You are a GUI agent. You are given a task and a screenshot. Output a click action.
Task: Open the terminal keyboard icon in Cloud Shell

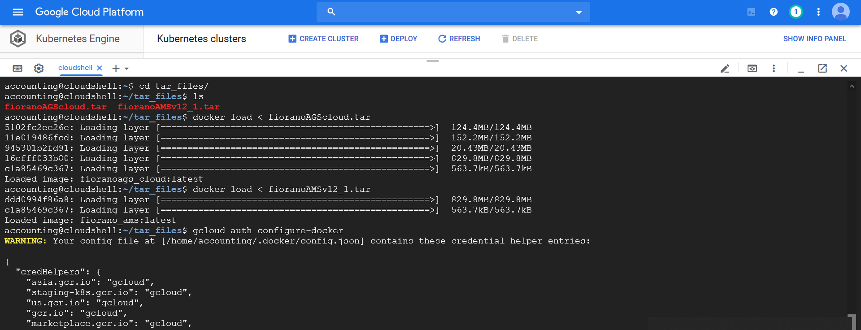pyautogui.click(x=17, y=68)
